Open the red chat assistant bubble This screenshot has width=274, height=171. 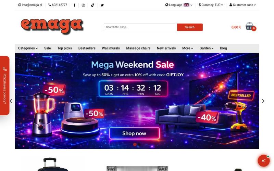click(264, 161)
